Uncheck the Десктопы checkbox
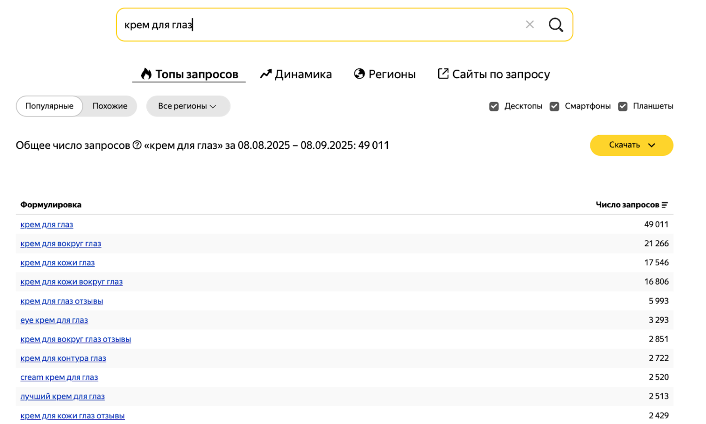The image size is (706, 424). coord(494,106)
